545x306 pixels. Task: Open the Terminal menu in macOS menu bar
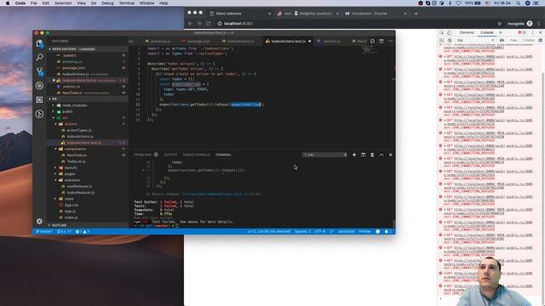coord(127,3)
